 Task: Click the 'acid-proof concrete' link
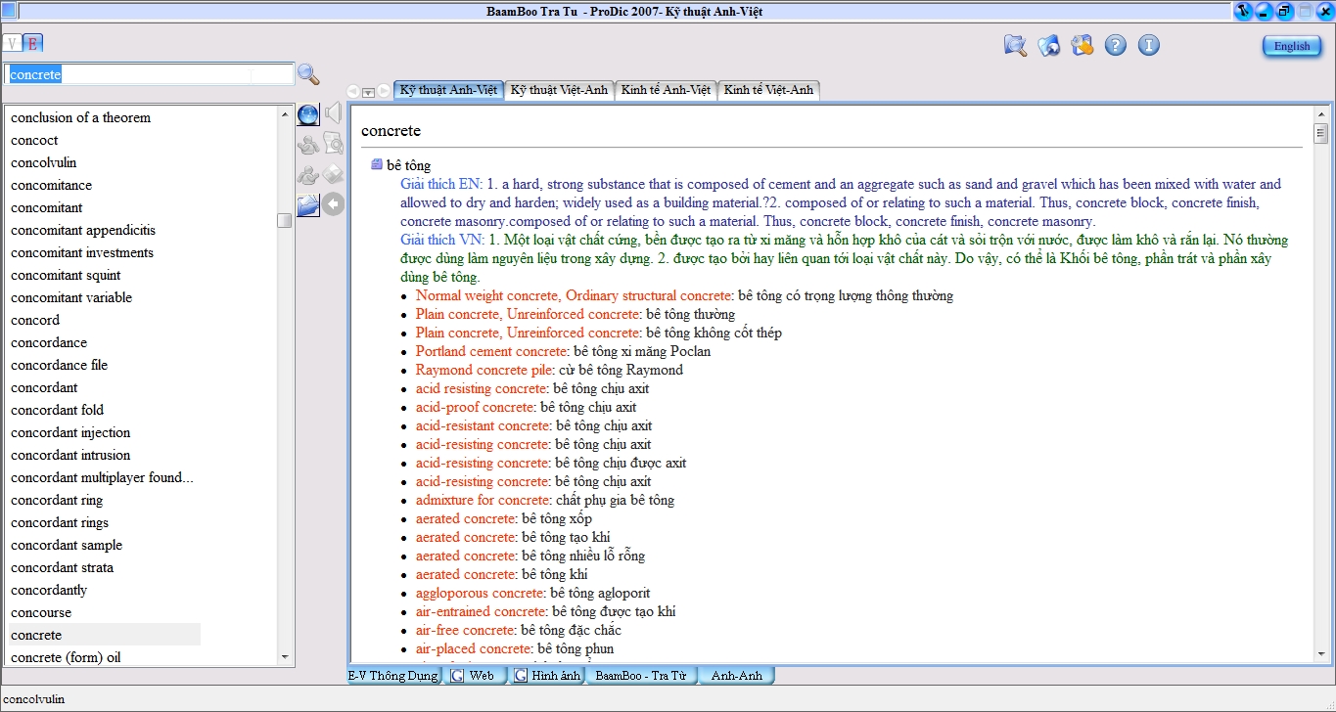pyautogui.click(x=474, y=407)
